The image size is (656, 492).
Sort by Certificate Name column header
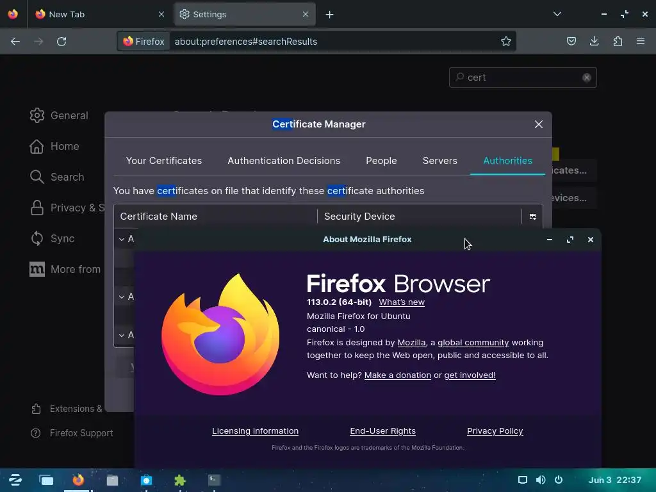(x=215, y=217)
